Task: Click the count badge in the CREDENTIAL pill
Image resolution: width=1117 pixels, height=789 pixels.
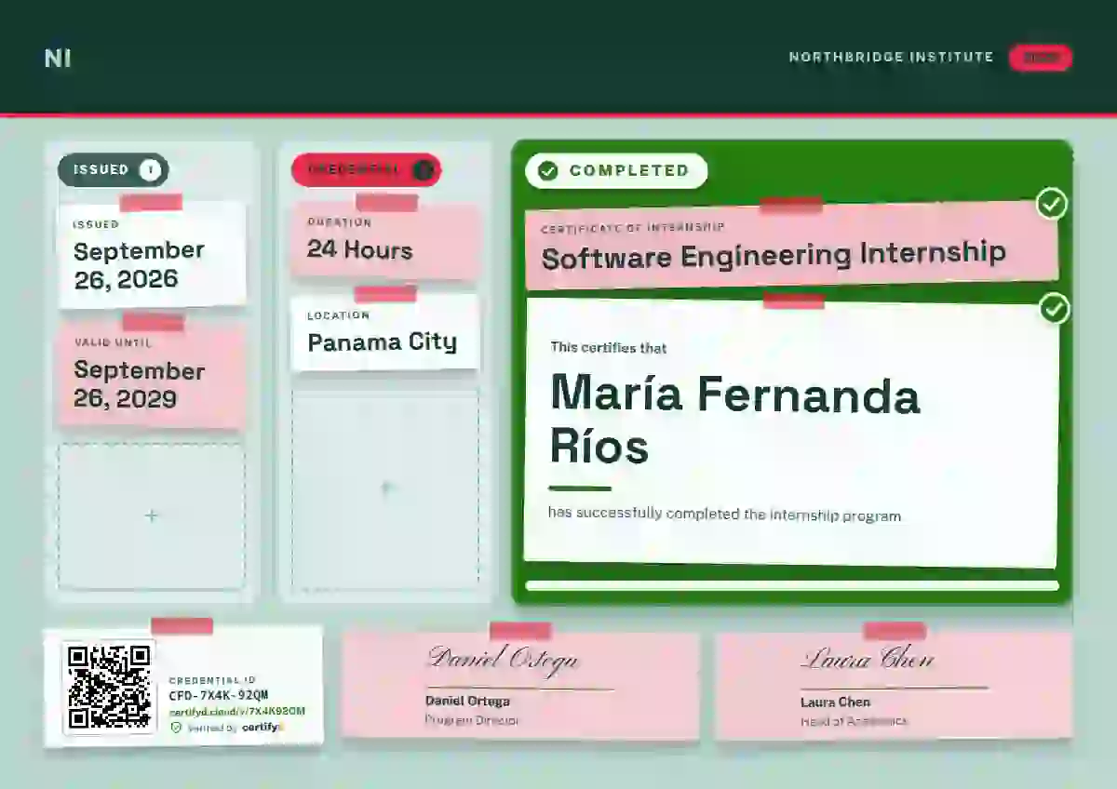Action: [423, 170]
